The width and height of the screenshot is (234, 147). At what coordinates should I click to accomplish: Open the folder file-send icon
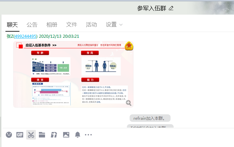42,135
